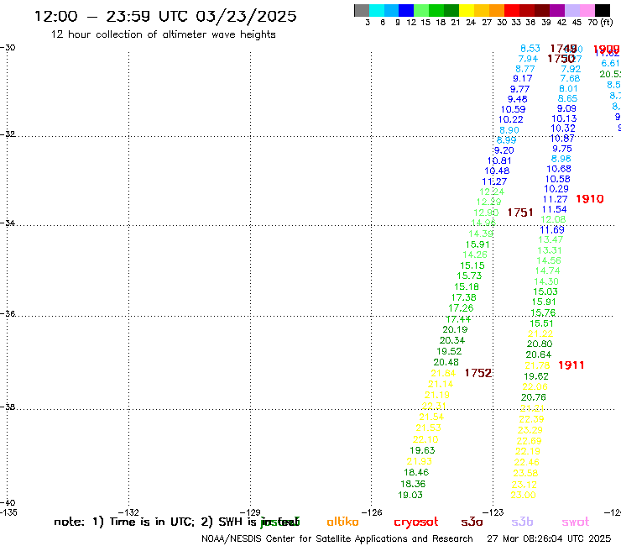Click the longitude axis label '-123'
This screenshot has width=621, height=546.
[493, 512]
